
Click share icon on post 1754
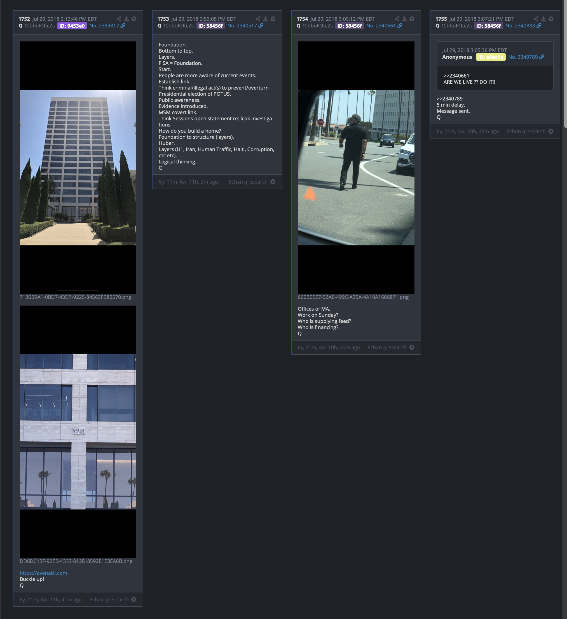[x=397, y=19]
